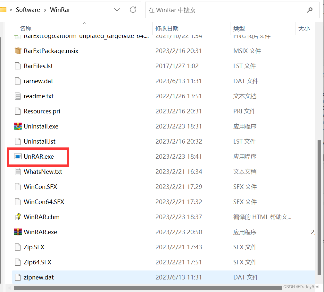Select the rarnew.dat file icon
This screenshot has width=324, height=292.
[x=18, y=81]
